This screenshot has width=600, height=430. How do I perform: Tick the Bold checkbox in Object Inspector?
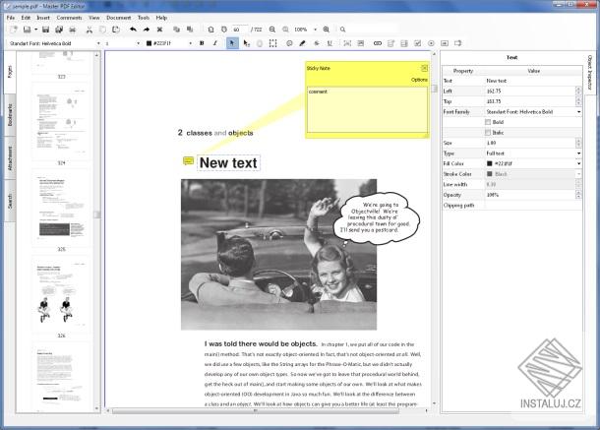pos(488,122)
